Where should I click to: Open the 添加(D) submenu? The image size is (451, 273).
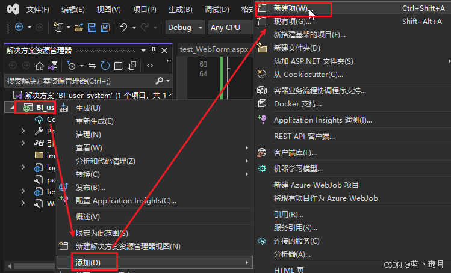pos(155,262)
